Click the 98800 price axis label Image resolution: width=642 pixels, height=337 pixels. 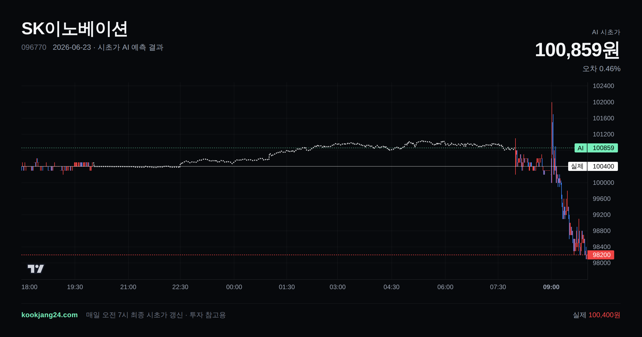[x=602, y=231]
